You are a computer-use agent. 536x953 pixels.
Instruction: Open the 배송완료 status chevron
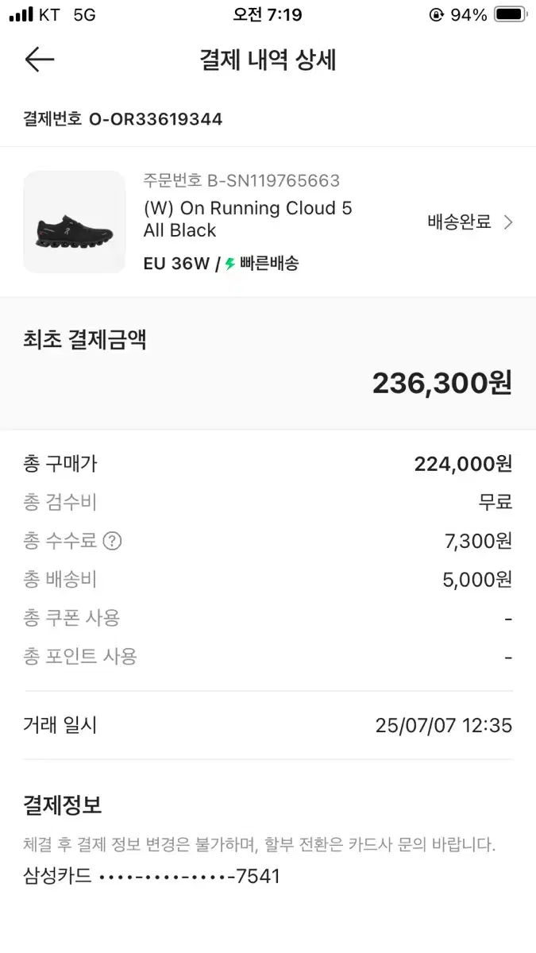[508, 222]
